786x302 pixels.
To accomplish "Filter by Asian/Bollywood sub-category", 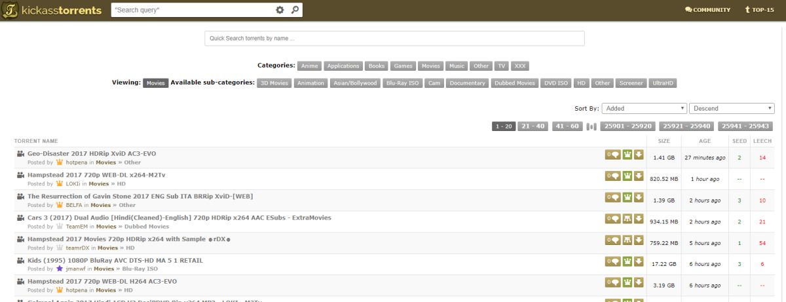I will 355,83.
